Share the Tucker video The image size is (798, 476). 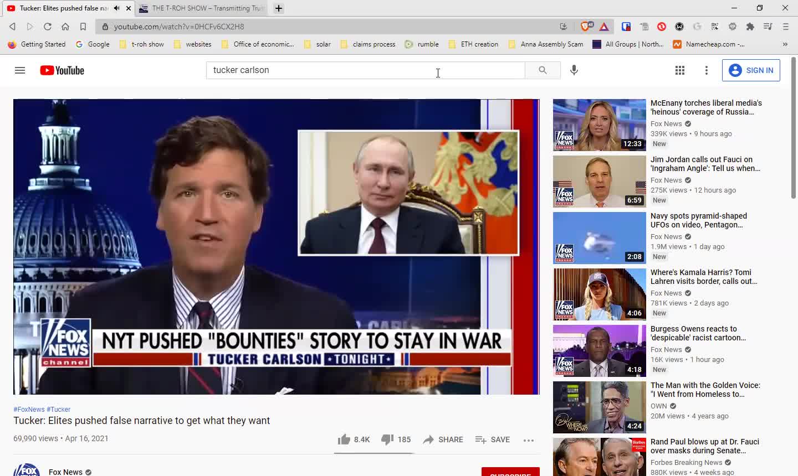click(443, 439)
